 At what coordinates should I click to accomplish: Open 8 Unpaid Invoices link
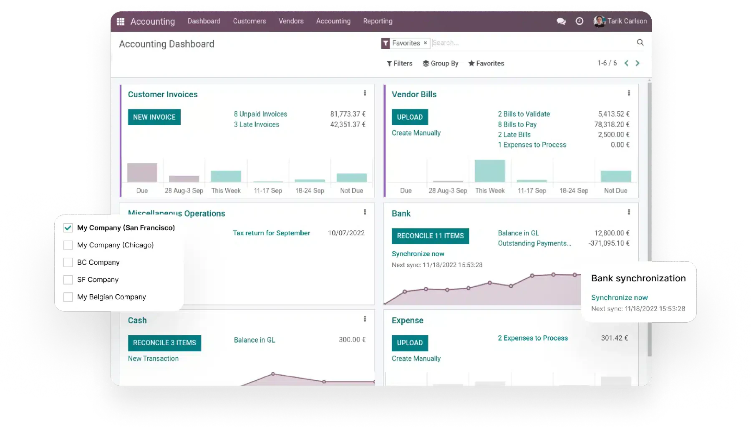(x=260, y=114)
